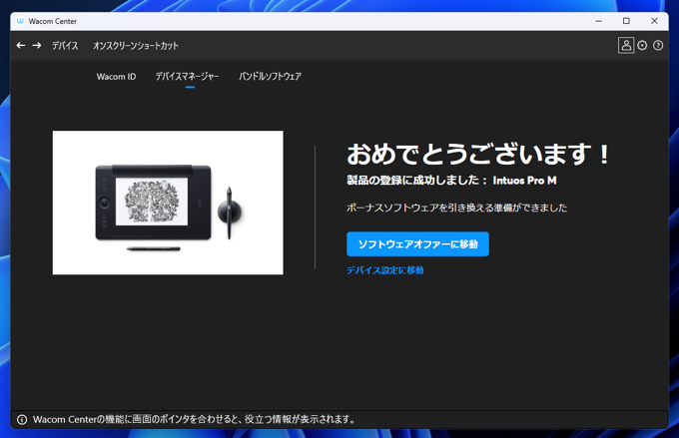Click the ボーナスソフトウェアを引き換える準備ができました text

(457, 208)
